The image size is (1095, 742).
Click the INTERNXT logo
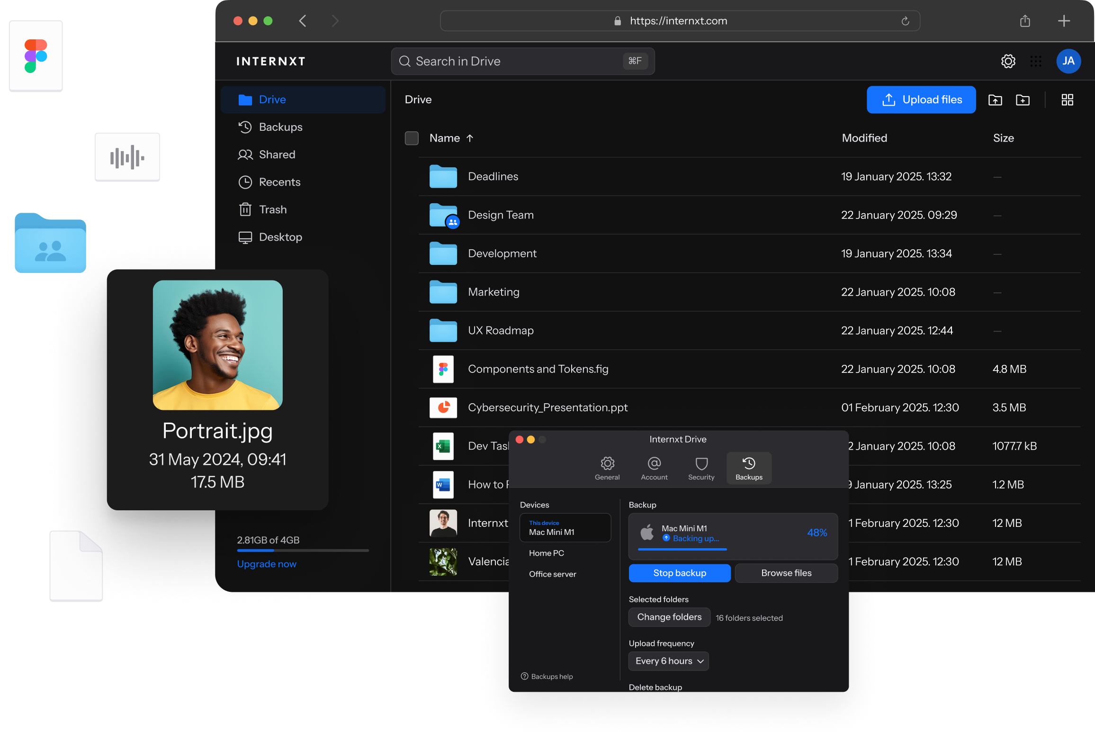(x=271, y=61)
